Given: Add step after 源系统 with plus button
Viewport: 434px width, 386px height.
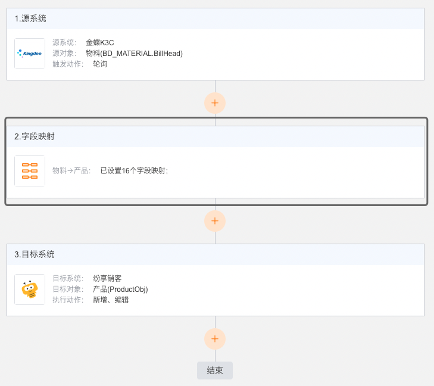Looking at the screenshot, I should point(215,103).
